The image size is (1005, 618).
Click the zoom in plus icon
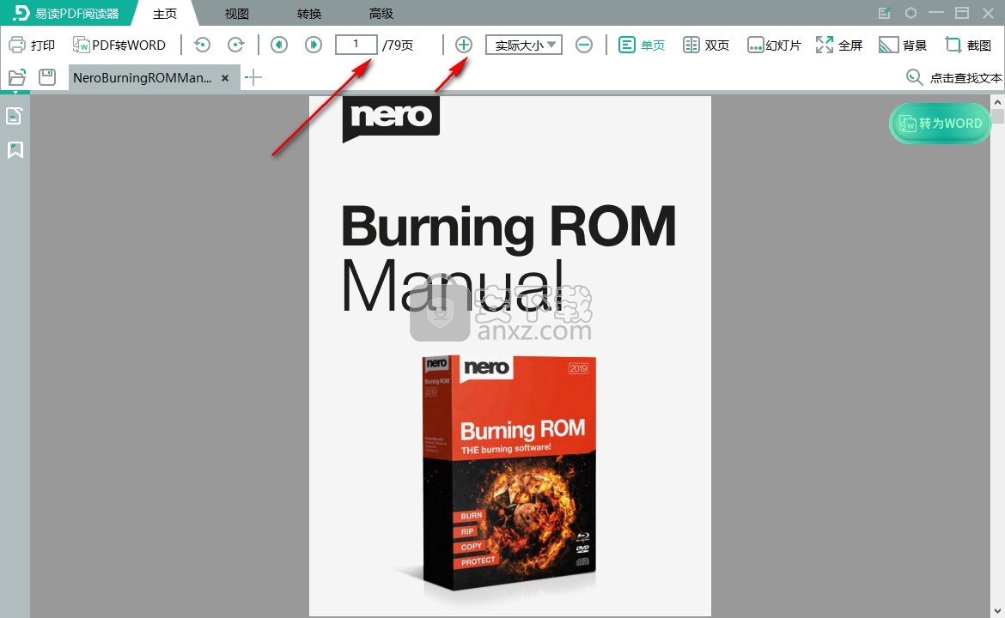[464, 45]
